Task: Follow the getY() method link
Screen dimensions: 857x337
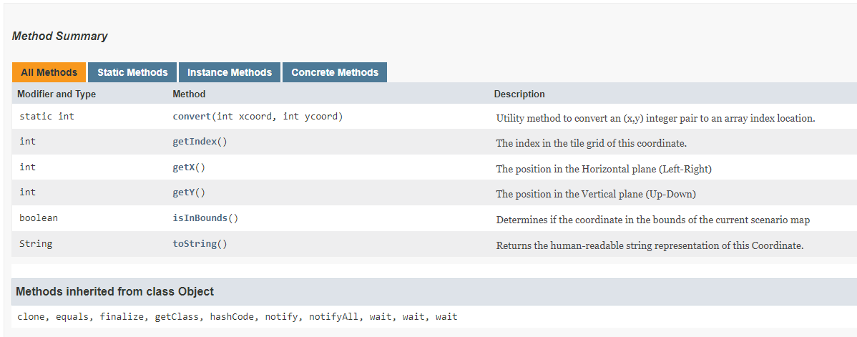Action: tap(189, 192)
